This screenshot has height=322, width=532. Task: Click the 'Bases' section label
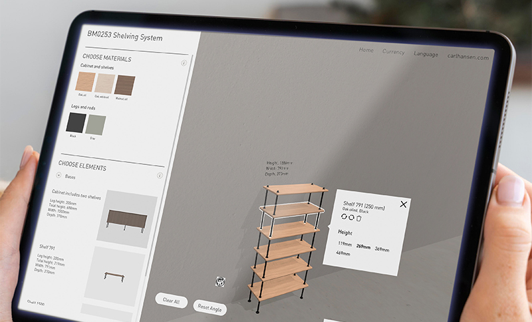(70, 177)
